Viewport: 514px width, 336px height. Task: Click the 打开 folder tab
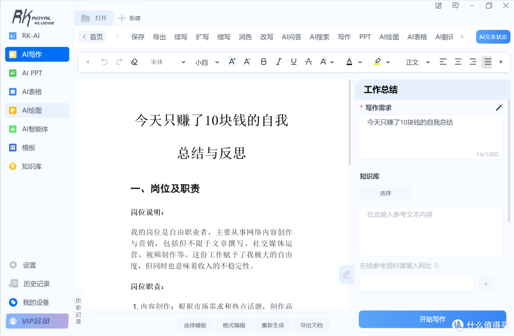click(94, 18)
